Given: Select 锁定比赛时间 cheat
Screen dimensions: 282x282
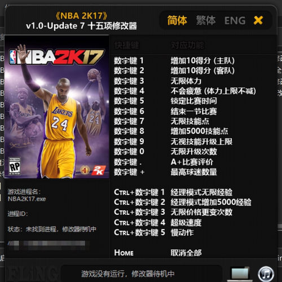Looking at the screenshot, I should [193, 101].
